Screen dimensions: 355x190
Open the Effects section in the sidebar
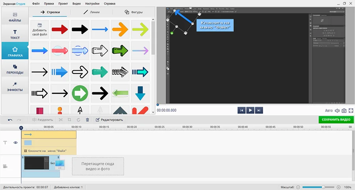[x=15, y=87]
